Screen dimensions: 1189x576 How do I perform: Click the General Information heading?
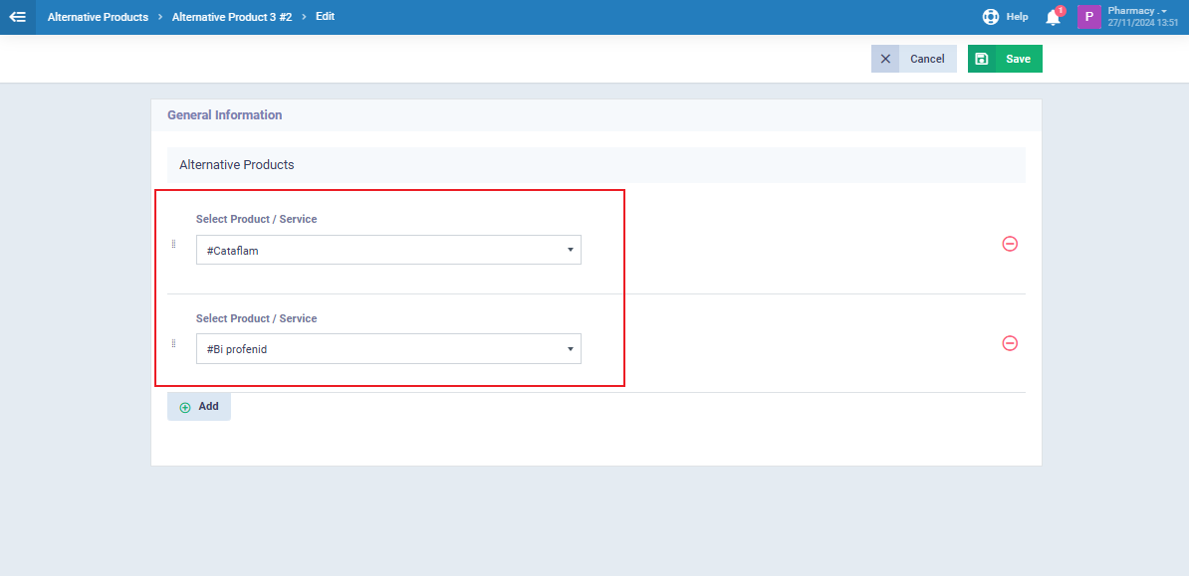[x=224, y=115]
